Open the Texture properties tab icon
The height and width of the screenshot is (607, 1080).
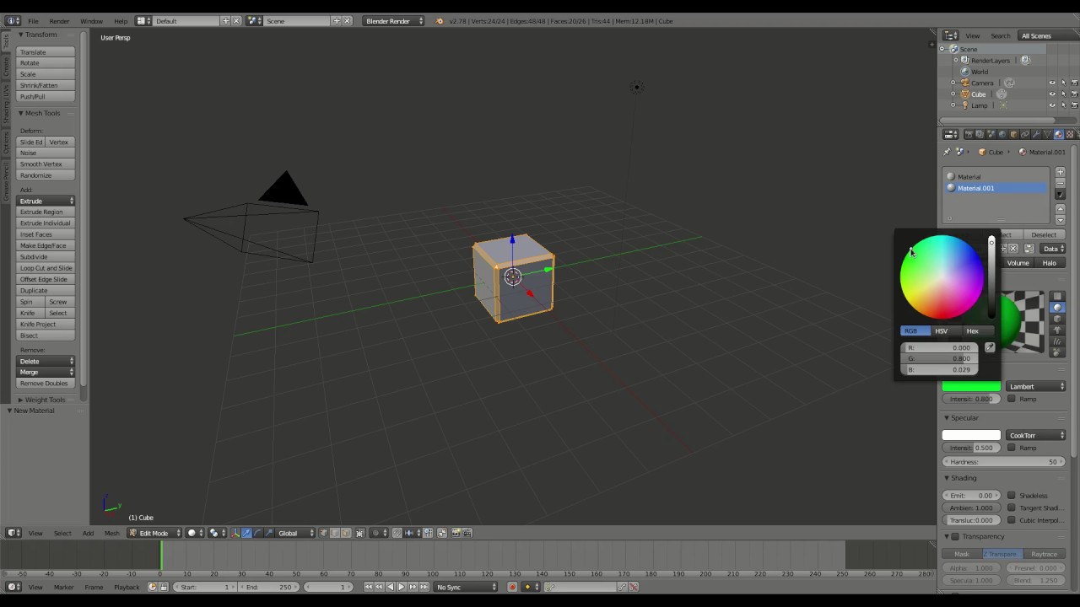click(x=1070, y=135)
